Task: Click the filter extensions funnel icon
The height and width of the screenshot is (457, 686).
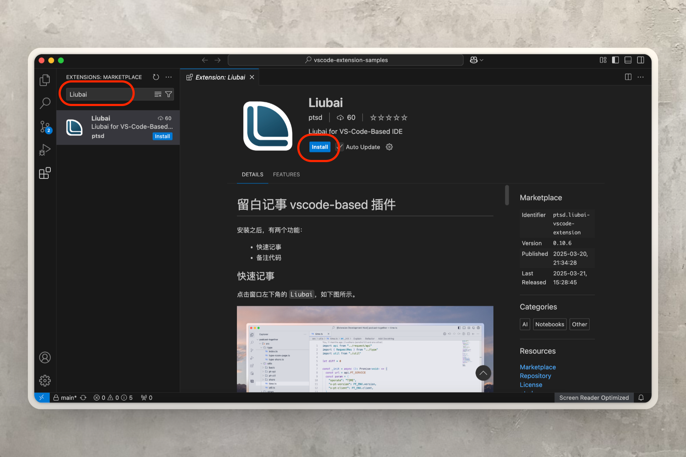Action: tap(169, 94)
